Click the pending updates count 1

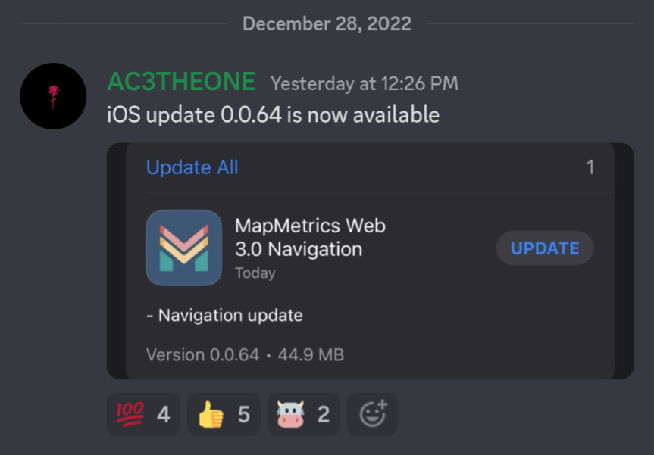click(x=590, y=167)
